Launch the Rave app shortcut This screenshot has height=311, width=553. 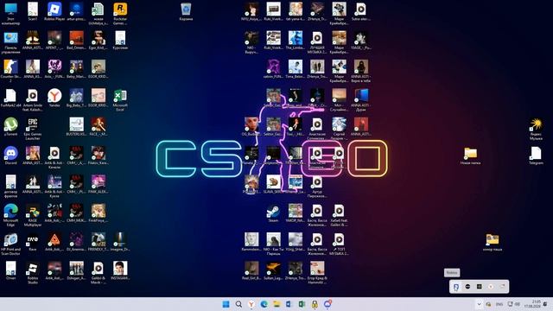pos(33,242)
